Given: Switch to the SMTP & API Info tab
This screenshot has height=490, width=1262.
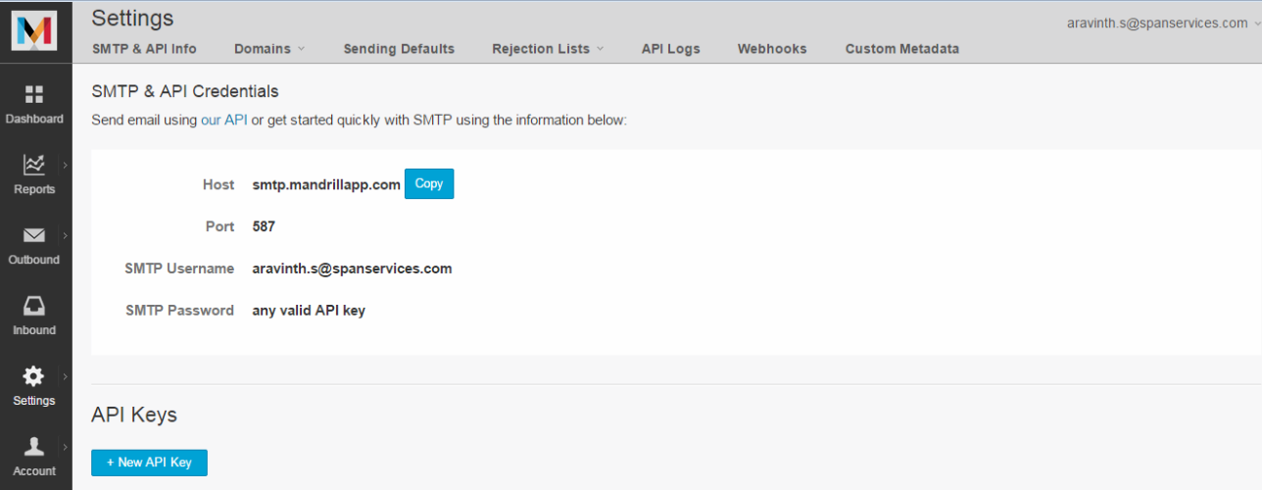Looking at the screenshot, I should pos(144,48).
